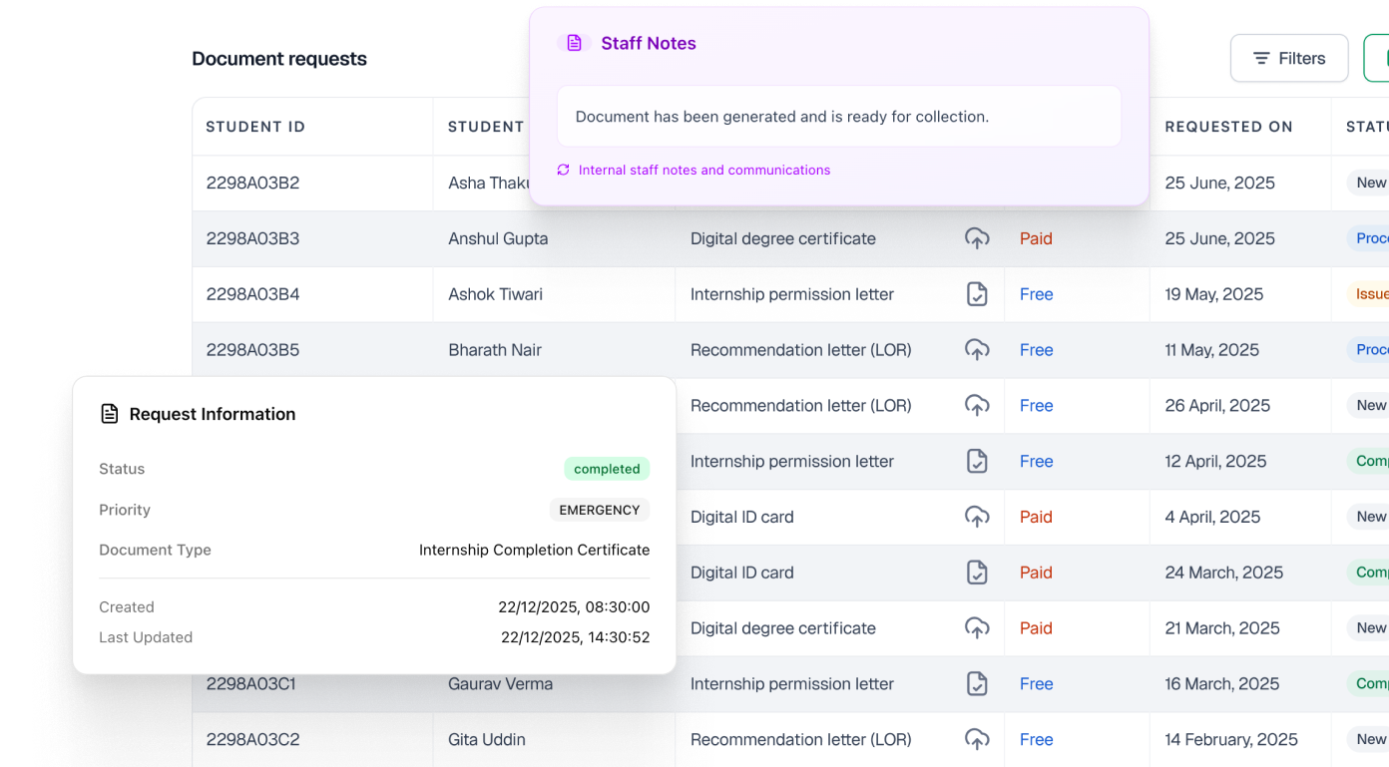1389x767 pixels.
Task: Open the Internal staff notes and communications link
Action: (x=703, y=170)
